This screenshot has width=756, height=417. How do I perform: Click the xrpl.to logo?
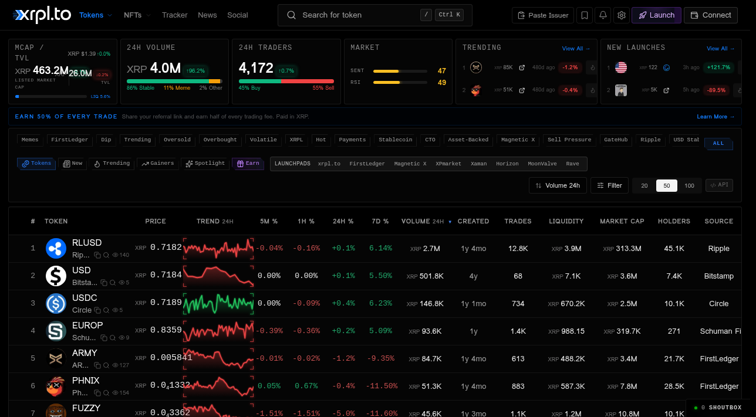[x=42, y=15]
